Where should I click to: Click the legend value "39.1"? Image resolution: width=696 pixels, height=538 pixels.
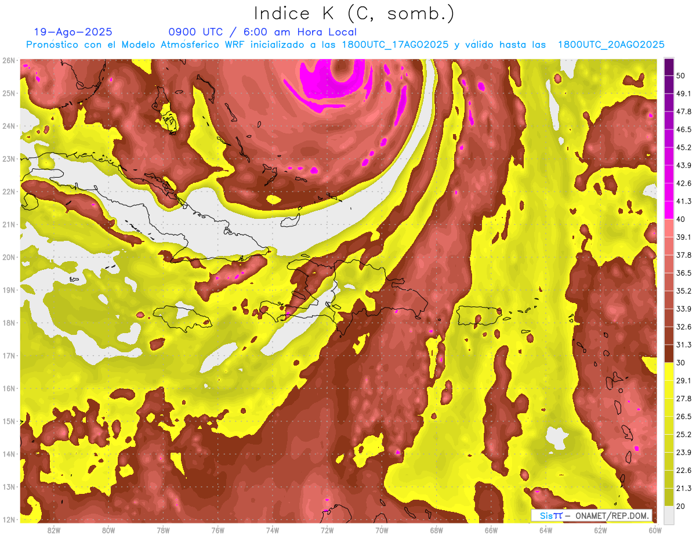684,237
